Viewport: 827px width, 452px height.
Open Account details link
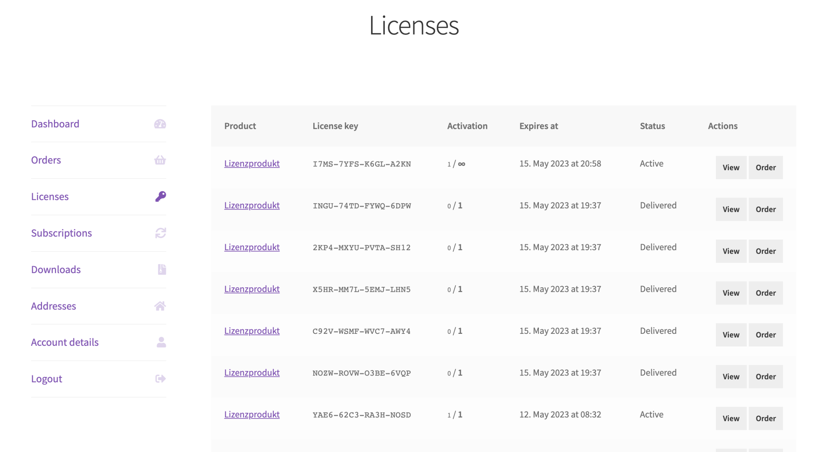click(65, 342)
